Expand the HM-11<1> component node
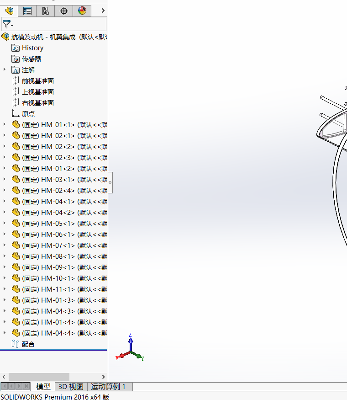This screenshot has width=347, height=400. click(4, 289)
